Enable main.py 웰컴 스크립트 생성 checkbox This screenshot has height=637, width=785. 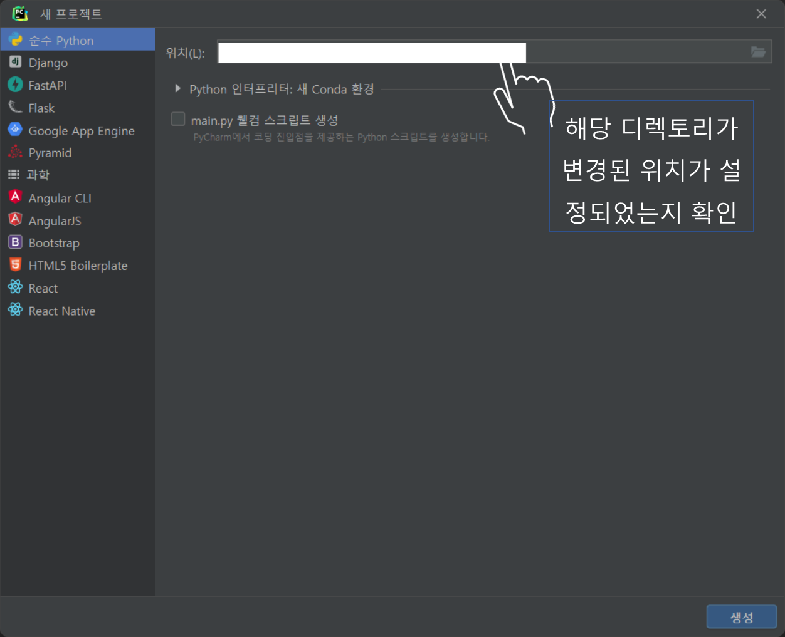tap(178, 119)
